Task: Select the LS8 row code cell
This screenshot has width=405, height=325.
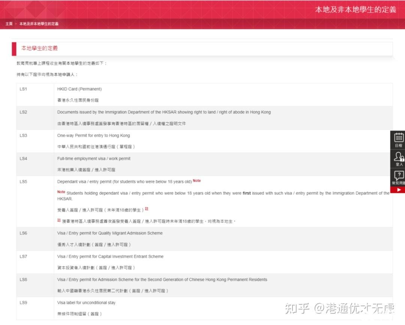Action: coord(35,285)
